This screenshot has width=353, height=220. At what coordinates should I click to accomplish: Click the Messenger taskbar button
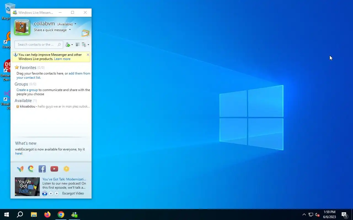coord(74,215)
